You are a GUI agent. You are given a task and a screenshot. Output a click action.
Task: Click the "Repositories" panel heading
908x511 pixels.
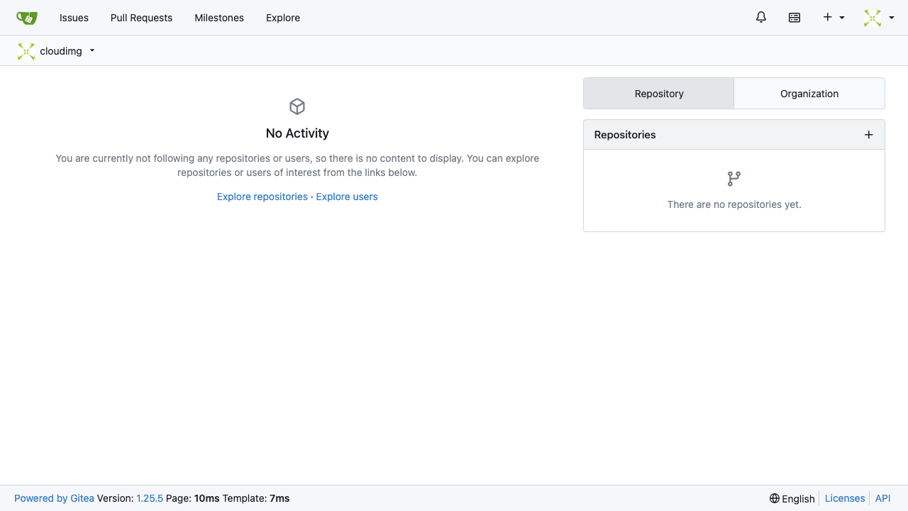625,135
